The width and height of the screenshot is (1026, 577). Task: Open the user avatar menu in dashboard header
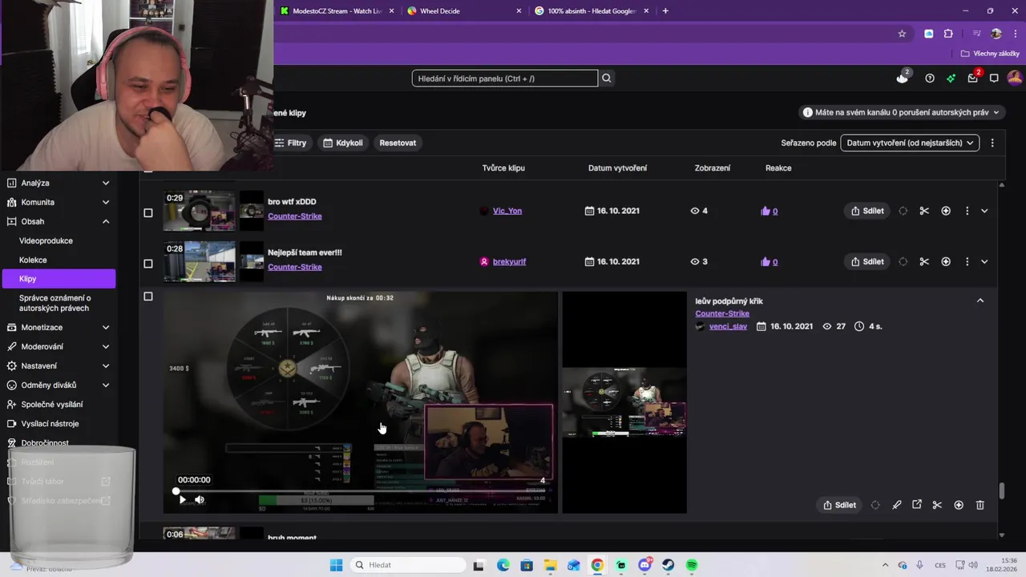click(x=1014, y=78)
